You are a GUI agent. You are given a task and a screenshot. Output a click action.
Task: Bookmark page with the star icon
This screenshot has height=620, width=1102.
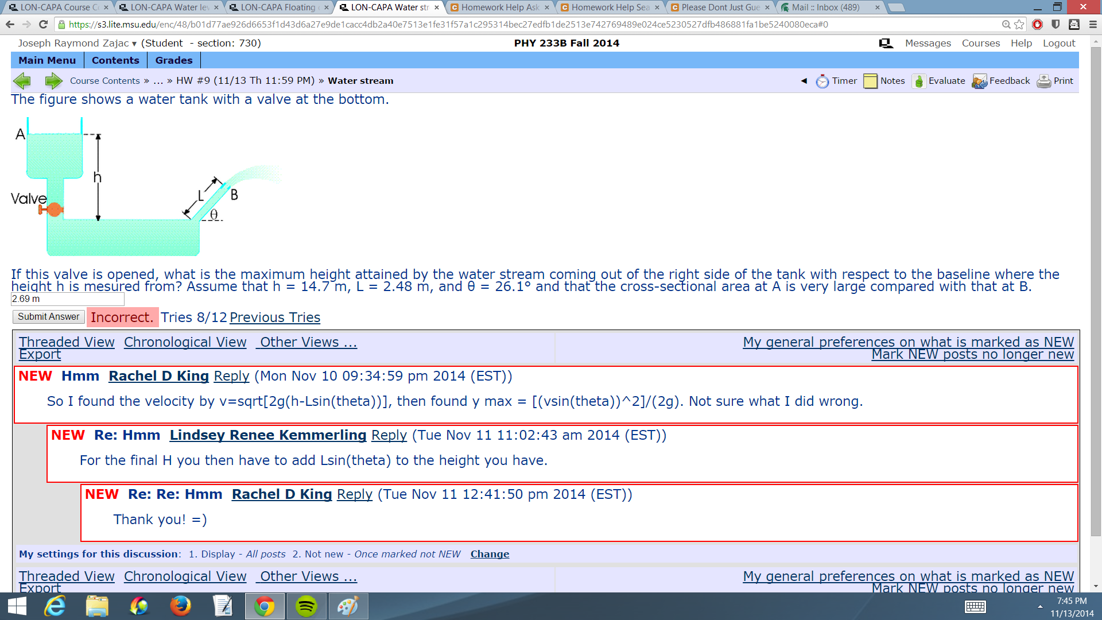(1019, 24)
